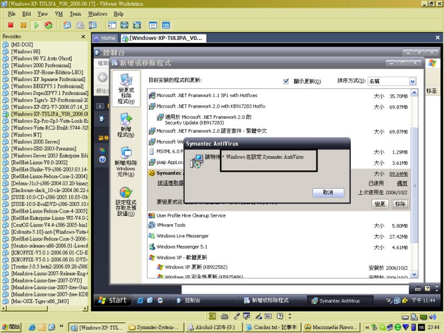Toggle the 顯示更新(D) checkbox
444x333 pixels.
tap(286, 81)
